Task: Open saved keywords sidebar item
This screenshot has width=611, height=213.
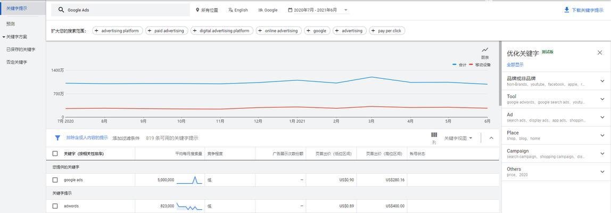Action: click(x=21, y=50)
